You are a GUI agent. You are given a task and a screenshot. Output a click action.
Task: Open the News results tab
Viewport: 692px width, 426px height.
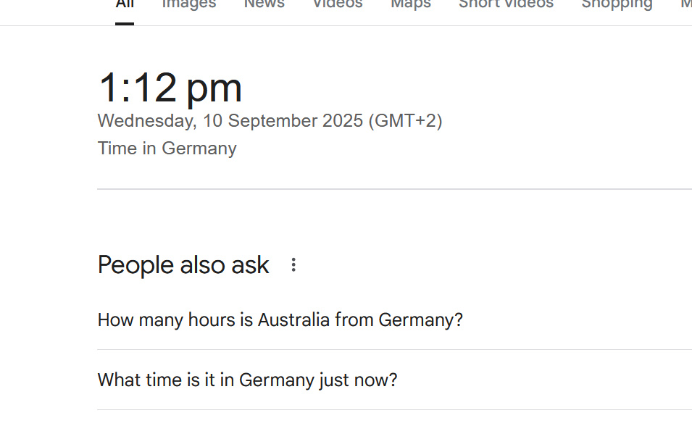[x=264, y=4]
